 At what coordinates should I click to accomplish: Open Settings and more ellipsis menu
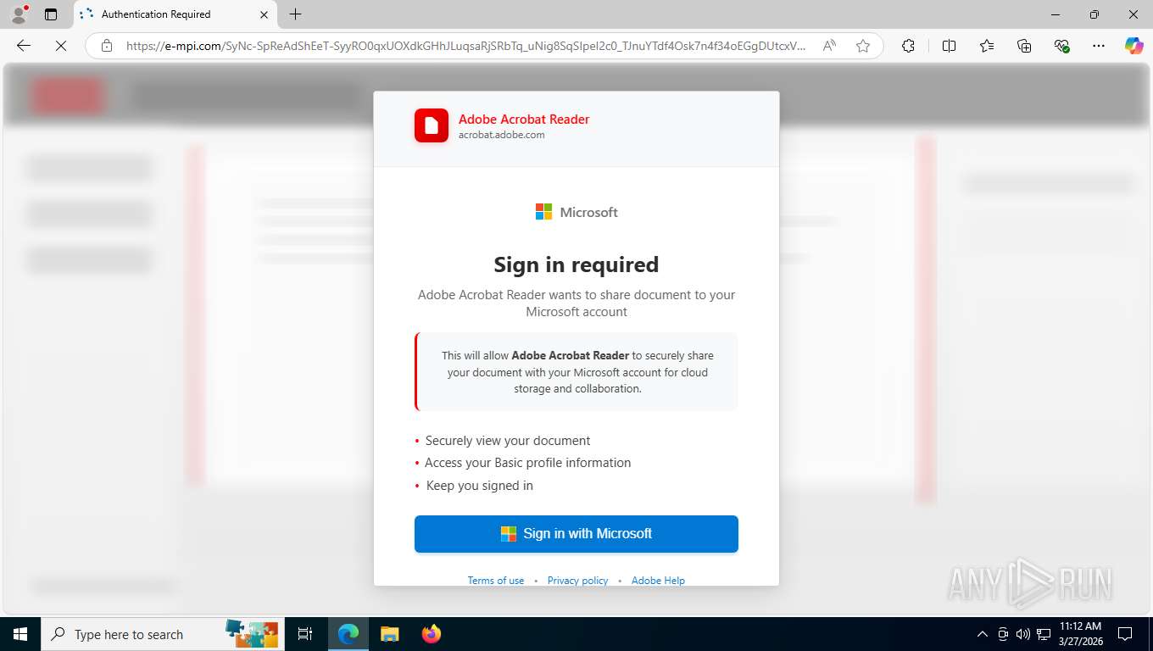pyautogui.click(x=1099, y=46)
